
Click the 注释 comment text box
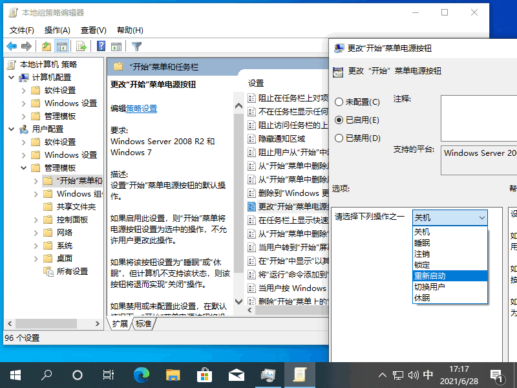[479, 118]
